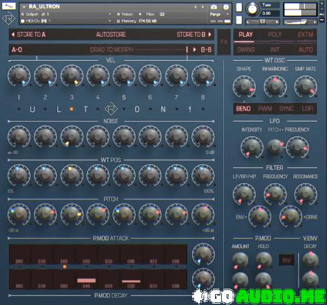Click the header pan slider
The height and width of the screenshot is (305, 327).
pos(263,22)
